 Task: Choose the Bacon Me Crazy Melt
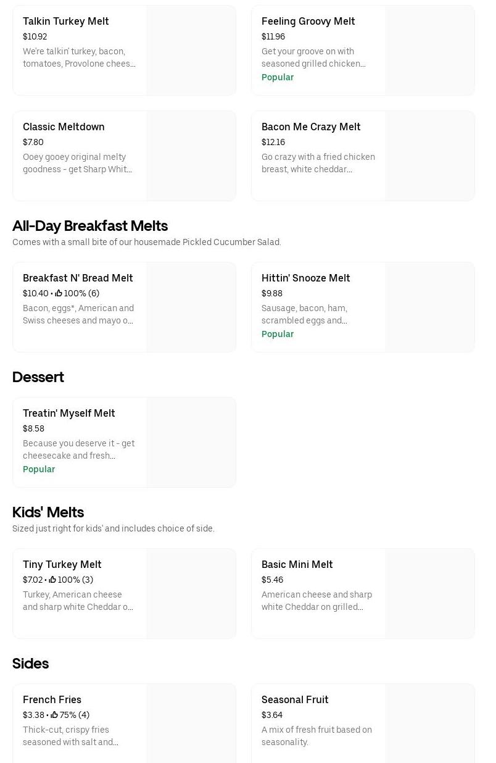311,127
